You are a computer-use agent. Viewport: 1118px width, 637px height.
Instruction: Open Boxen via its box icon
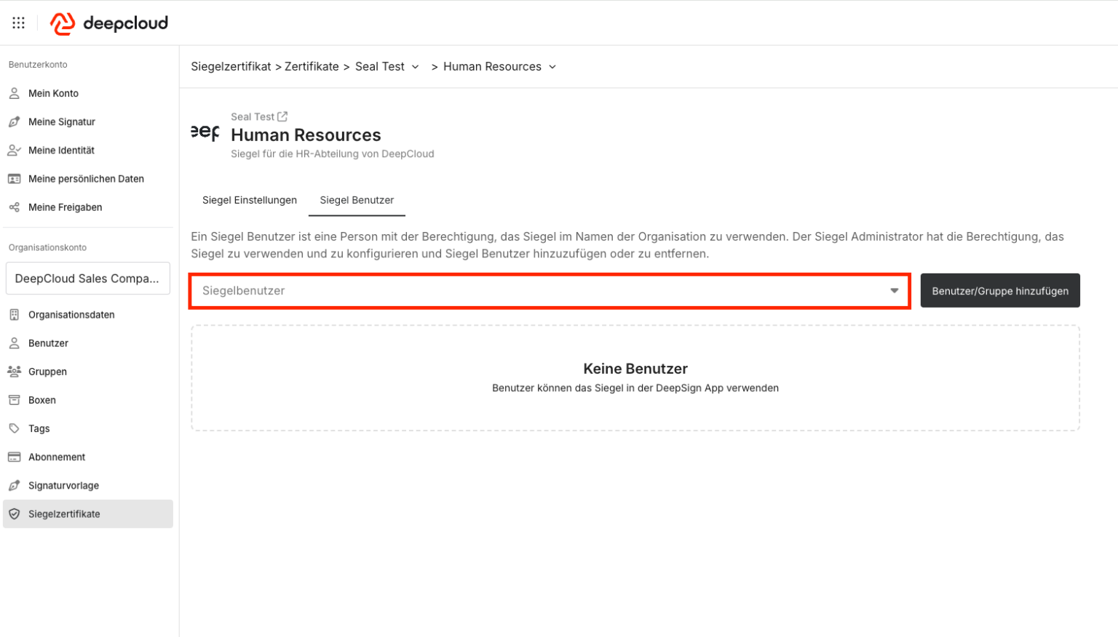(x=13, y=399)
